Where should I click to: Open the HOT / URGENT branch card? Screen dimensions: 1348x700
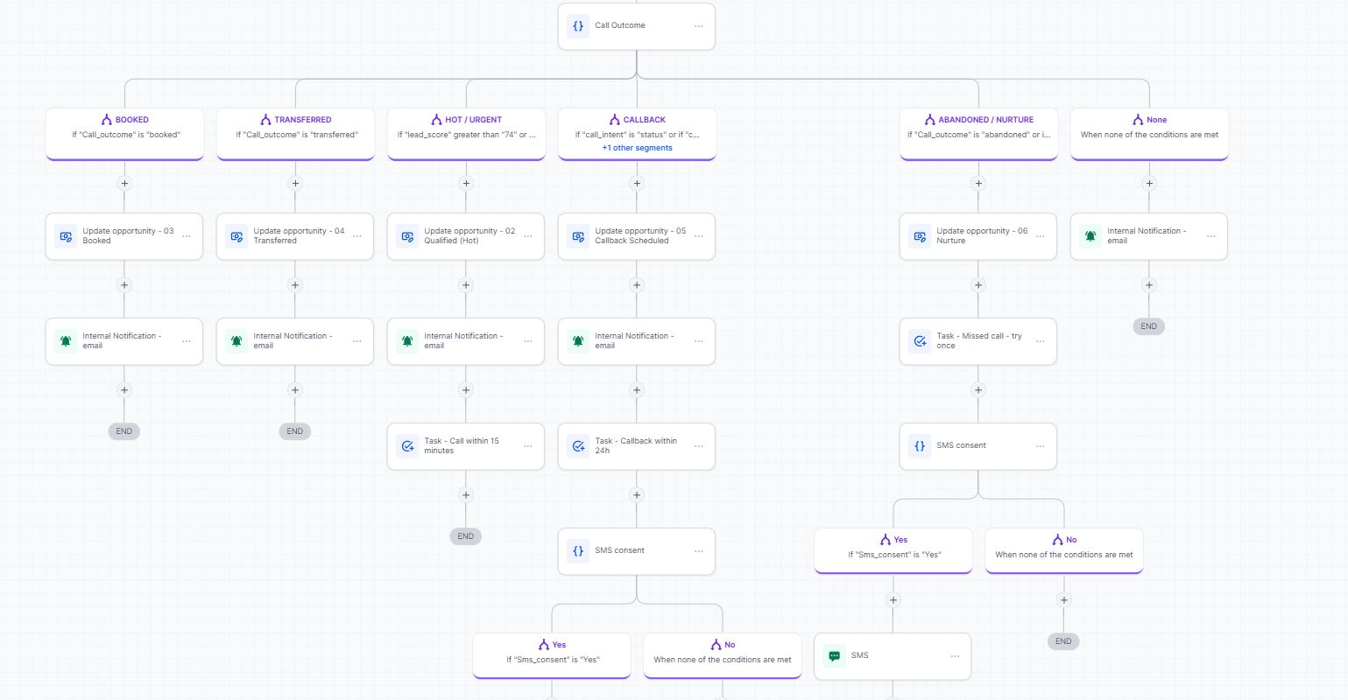tap(466, 135)
